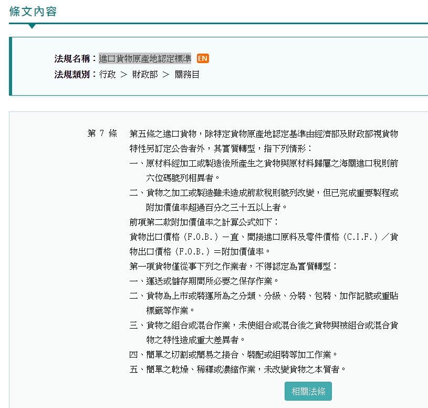Click the line starting 第五條之進口貨物
The height and width of the screenshot is (408, 428).
click(x=264, y=134)
